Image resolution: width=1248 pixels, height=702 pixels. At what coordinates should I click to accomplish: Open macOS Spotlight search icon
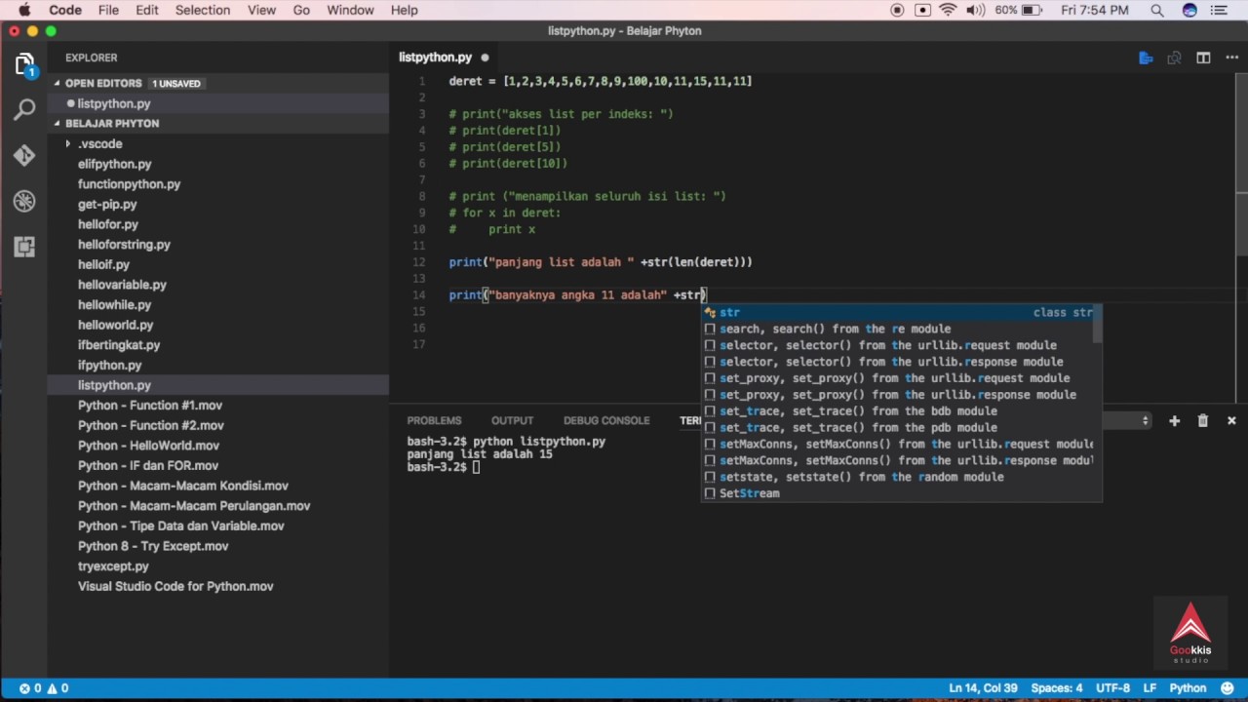tap(1157, 11)
